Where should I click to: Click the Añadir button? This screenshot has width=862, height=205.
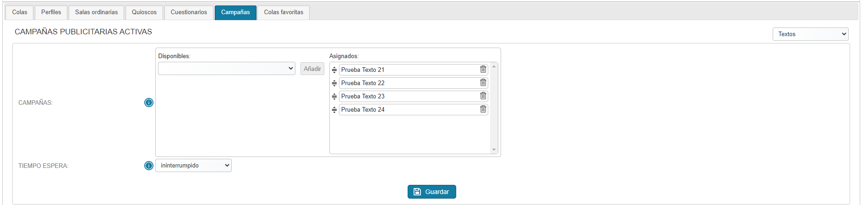click(x=312, y=69)
